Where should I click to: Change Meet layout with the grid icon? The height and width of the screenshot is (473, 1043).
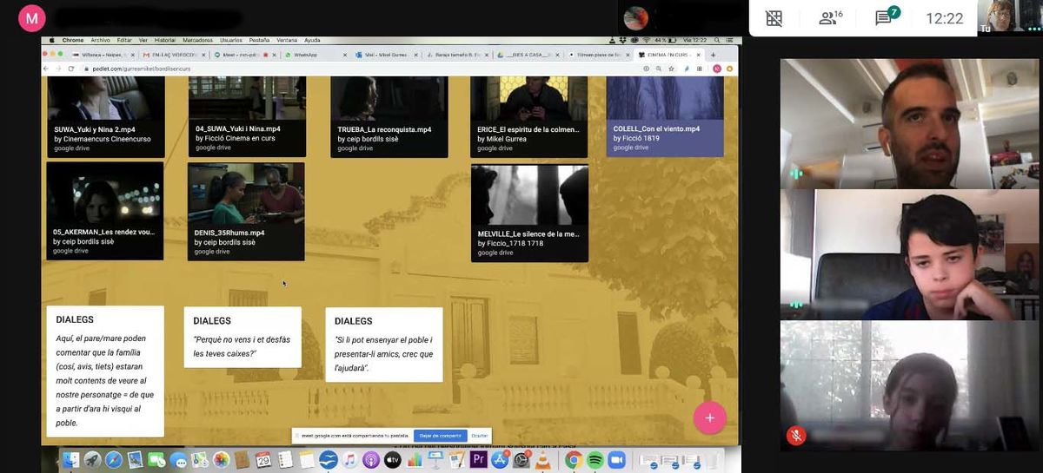point(774,17)
